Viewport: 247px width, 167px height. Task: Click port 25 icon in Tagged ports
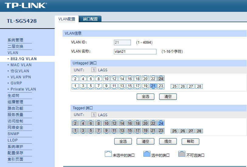[x=174, y=131]
